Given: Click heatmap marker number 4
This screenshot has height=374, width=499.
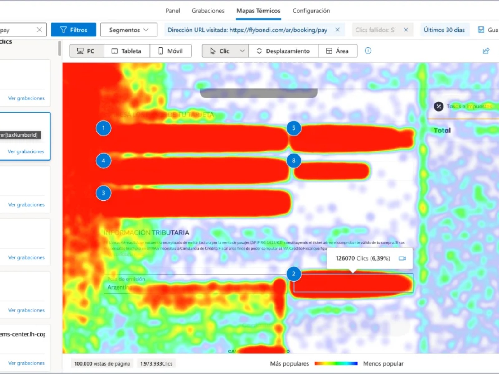Looking at the screenshot, I should coord(104,161).
